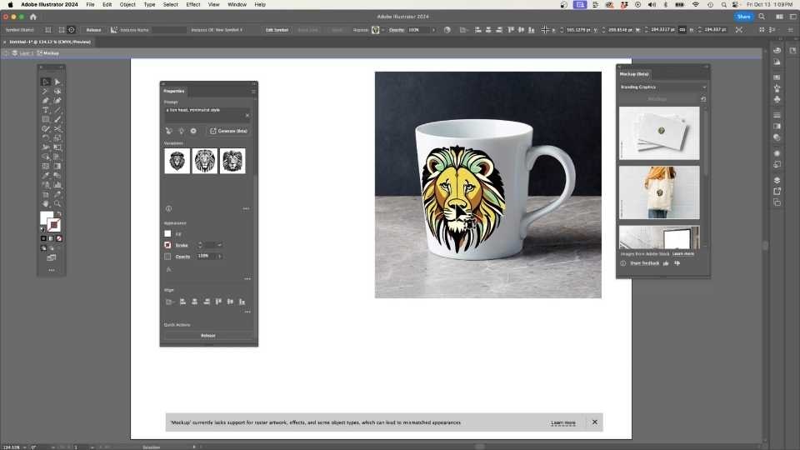Select the Type tool
This screenshot has height=450, width=800.
pos(45,110)
